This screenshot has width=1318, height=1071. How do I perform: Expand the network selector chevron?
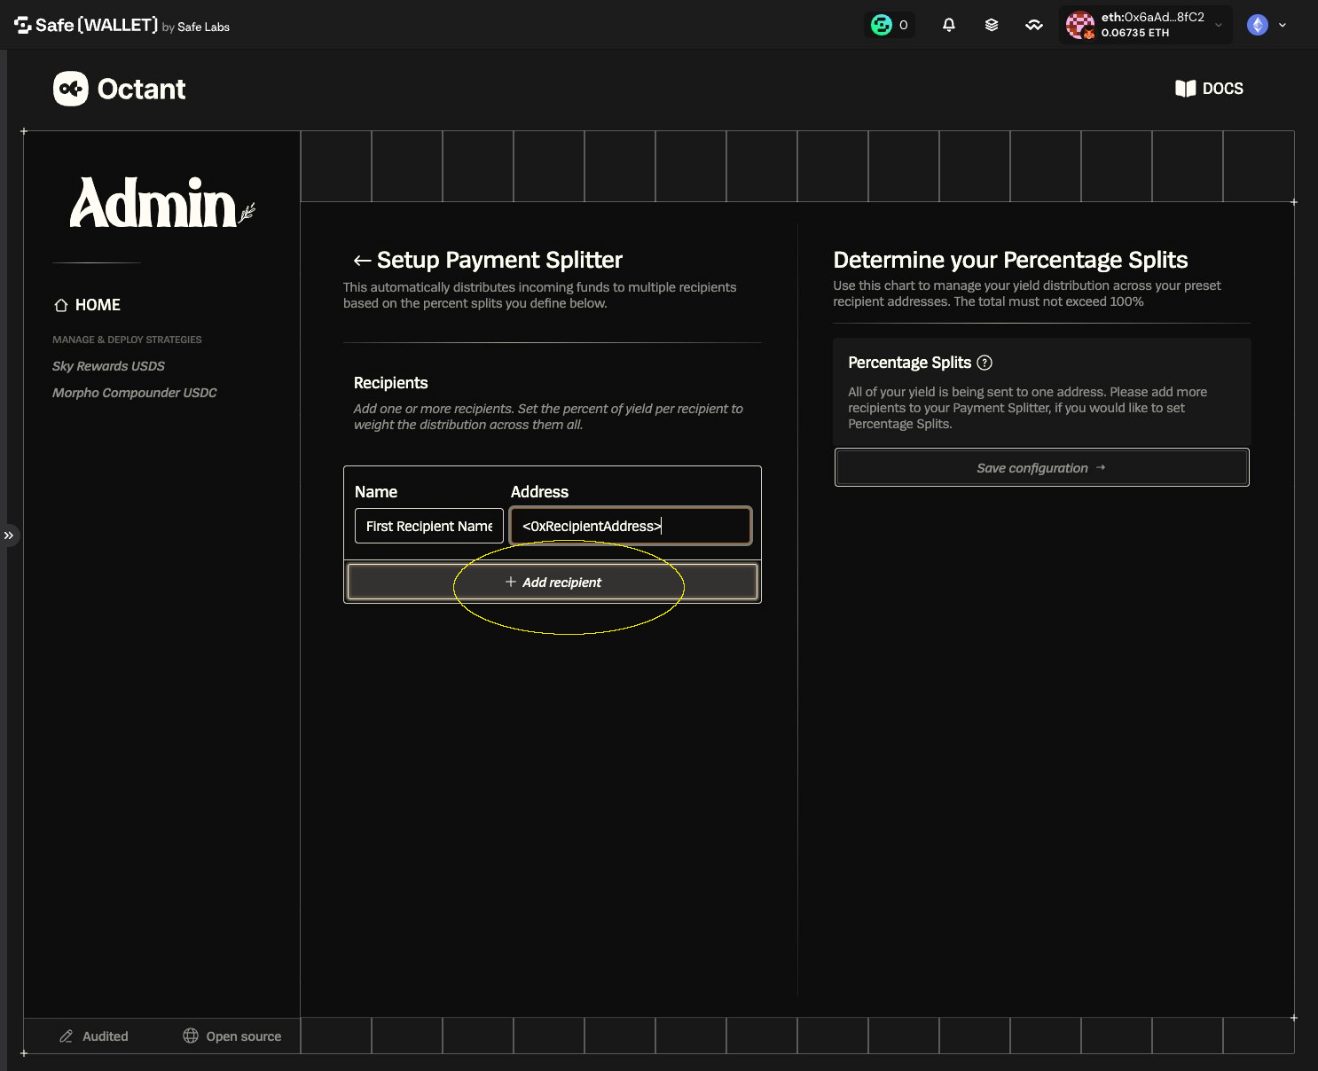pos(1283,25)
